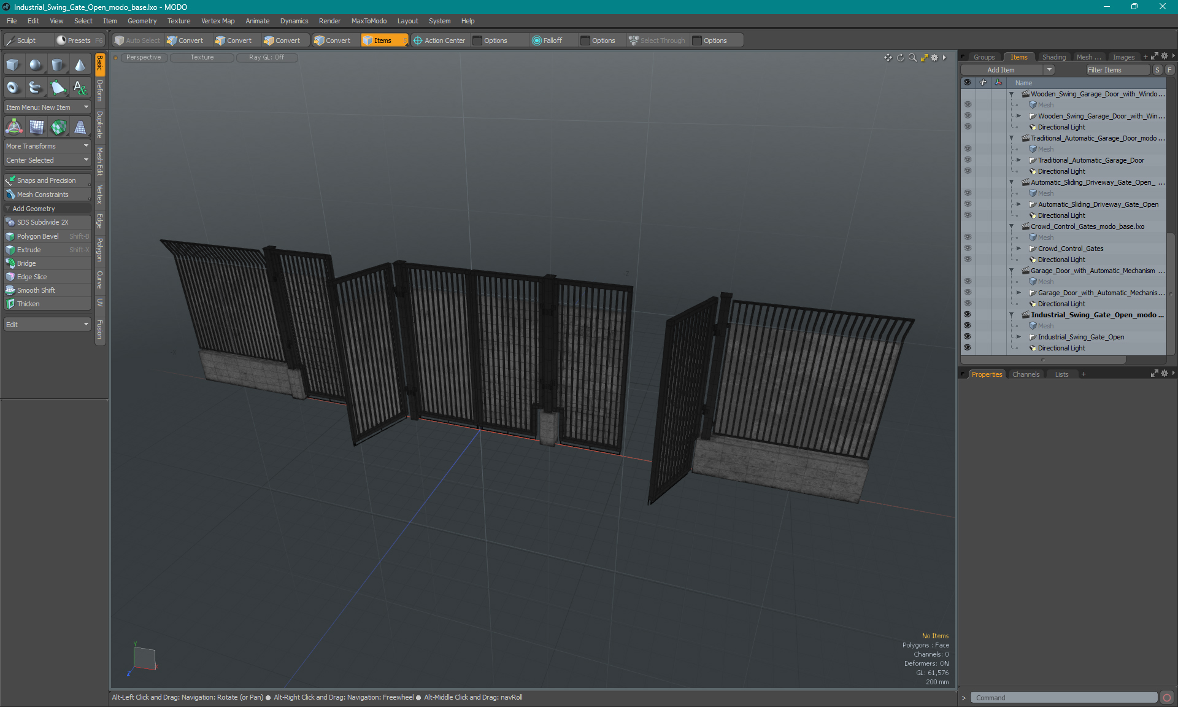
Task: Open the Items panel settings gear
Action: click(1165, 56)
